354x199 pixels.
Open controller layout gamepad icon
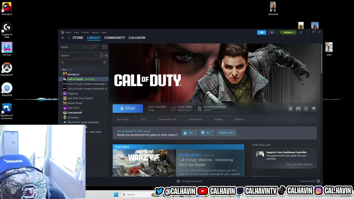[298, 109]
